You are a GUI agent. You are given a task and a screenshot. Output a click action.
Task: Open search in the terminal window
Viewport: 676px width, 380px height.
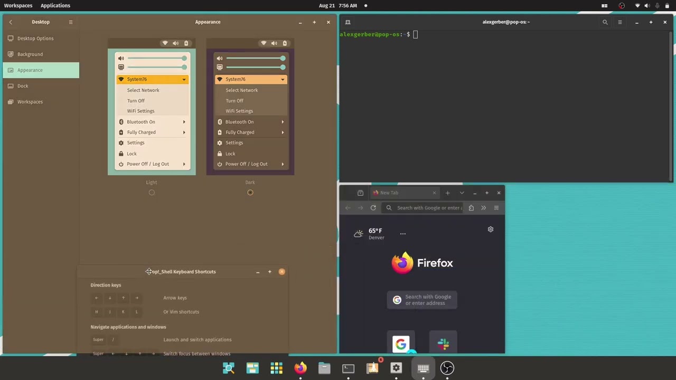[605, 22]
